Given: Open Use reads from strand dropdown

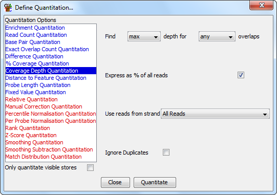Looking at the screenshot, I should [x=215, y=114].
